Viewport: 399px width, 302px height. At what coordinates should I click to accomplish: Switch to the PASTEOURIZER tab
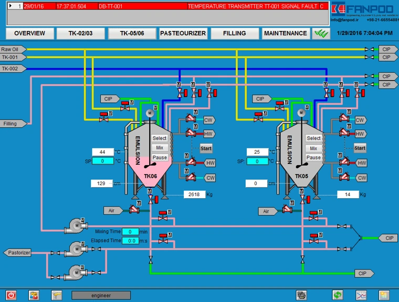tap(183, 34)
